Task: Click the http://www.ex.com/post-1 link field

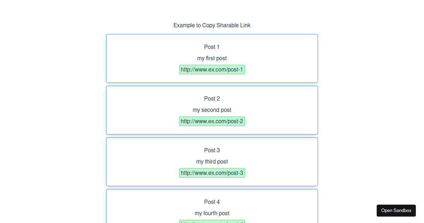Action: pyautogui.click(x=212, y=69)
